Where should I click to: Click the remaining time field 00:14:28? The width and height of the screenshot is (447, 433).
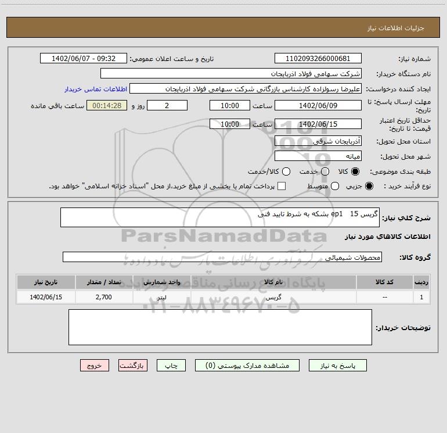point(107,105)
